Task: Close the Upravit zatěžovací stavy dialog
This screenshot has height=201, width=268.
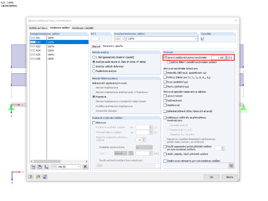Action: 236,20
